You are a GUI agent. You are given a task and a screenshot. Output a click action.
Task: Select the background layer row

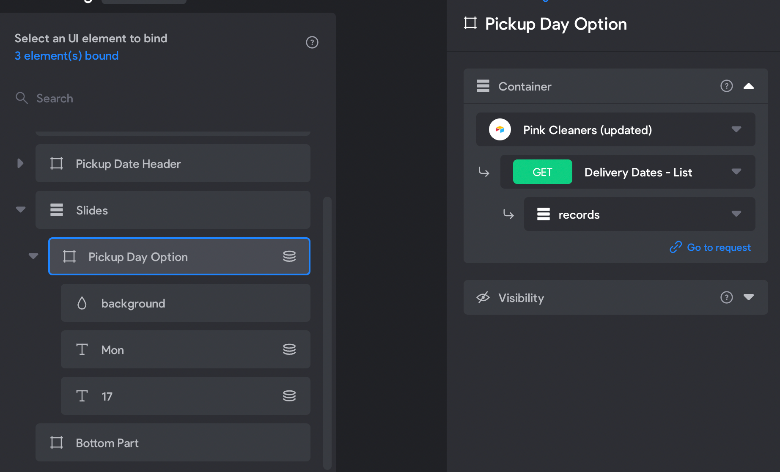186,303
